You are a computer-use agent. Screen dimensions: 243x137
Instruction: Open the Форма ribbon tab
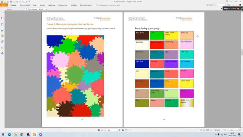(42, 5)
